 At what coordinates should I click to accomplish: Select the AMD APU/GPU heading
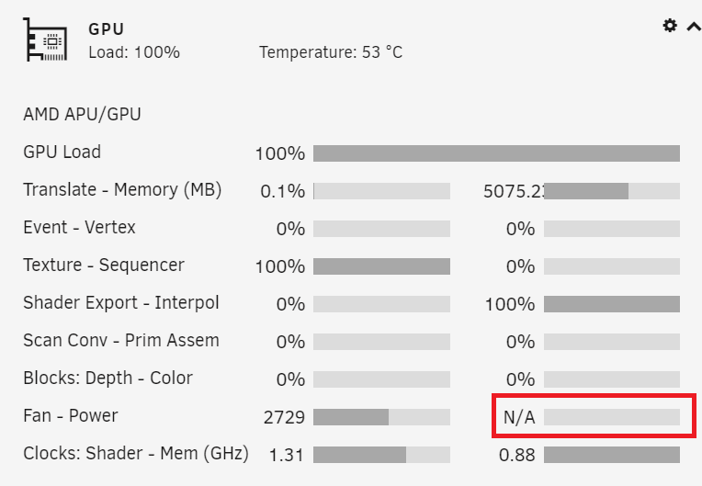pos(82,115)
